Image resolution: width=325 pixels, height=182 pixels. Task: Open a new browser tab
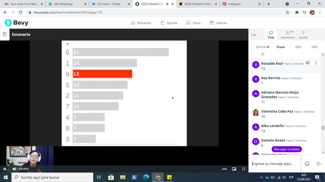[x=268, y=4]
